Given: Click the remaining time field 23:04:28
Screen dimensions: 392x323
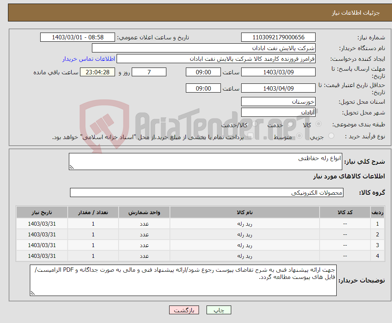Looking at the screenshot, I should tap(98, 72).
